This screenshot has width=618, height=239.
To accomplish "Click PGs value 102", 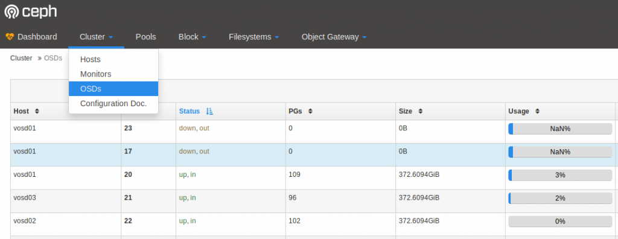I will (x=295, y=221).
